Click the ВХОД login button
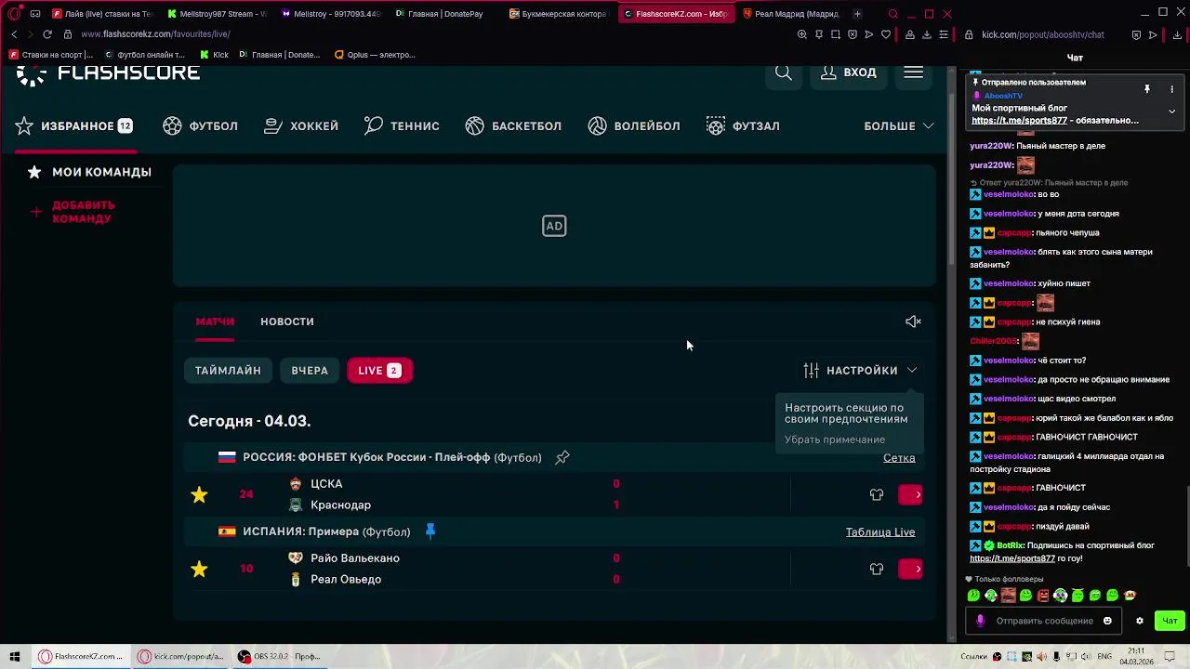Screen dimensions: 1190x669 [x=848, y=72]
